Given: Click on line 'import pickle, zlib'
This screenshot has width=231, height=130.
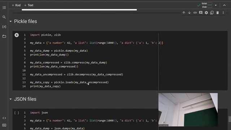Looking at the screenshot, I should (x=45, y=35).
